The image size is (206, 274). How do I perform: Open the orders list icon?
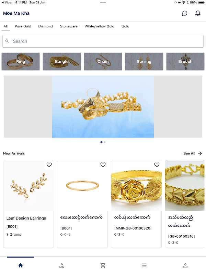[x=144, y=265]
